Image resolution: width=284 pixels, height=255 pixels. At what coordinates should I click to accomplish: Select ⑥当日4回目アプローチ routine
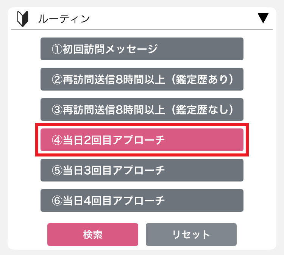(x=142, y=200)
